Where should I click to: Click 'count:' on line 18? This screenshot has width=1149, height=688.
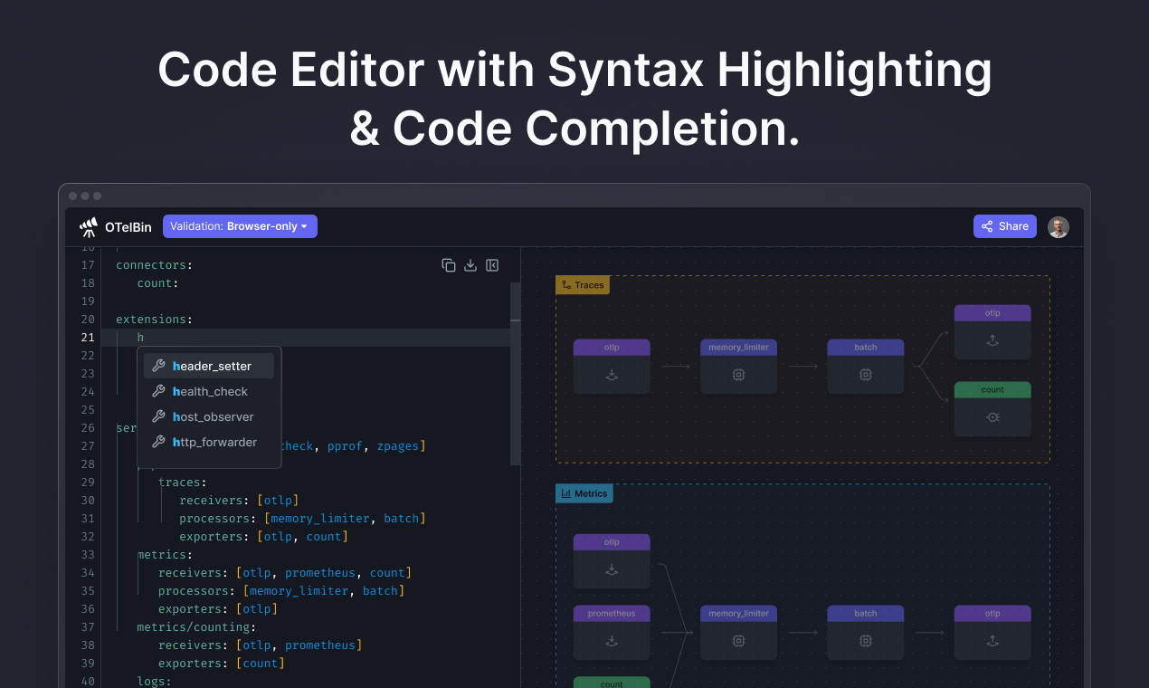[158, 283]
